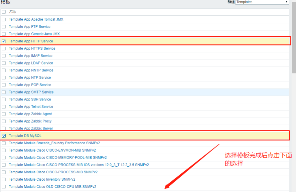
Task: Open Template Module Cisco CISCO-ENVMON-MIB SNMPv2 link
Action: tap(52, 150)
